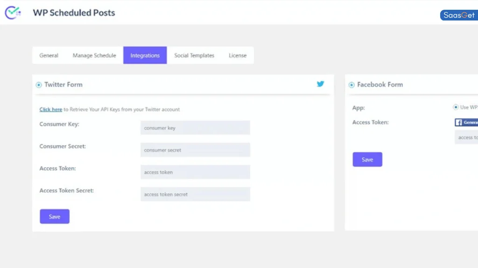Save the Facebook Form settings
This screenshot has height=268, width=478.
(x=367, y=160)
